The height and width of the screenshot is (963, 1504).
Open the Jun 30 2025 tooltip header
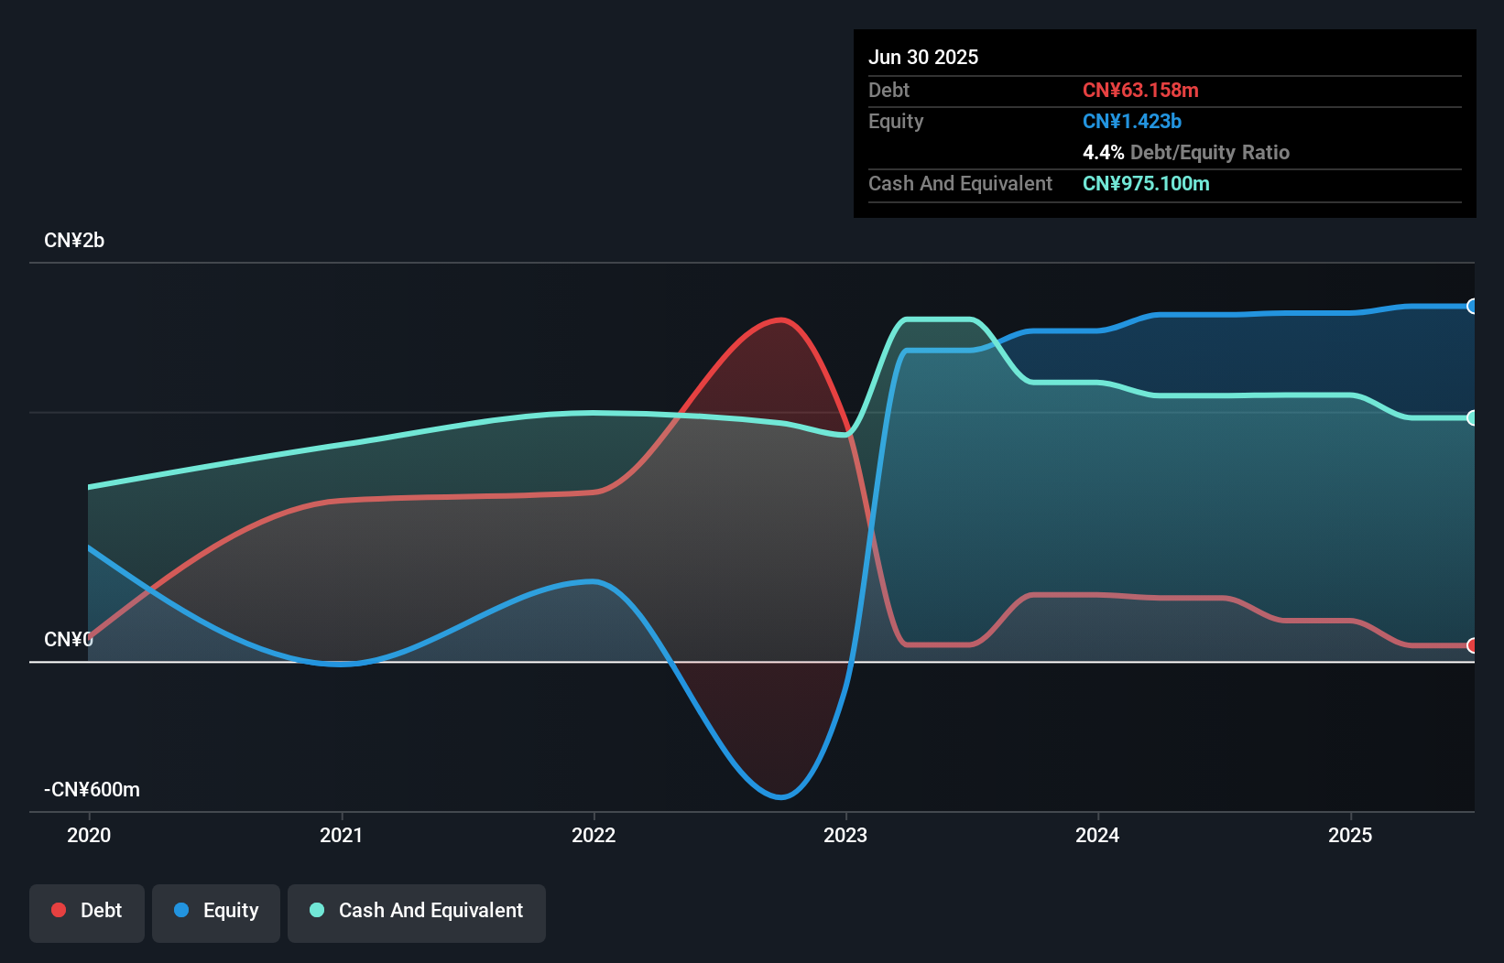[923, 57]
